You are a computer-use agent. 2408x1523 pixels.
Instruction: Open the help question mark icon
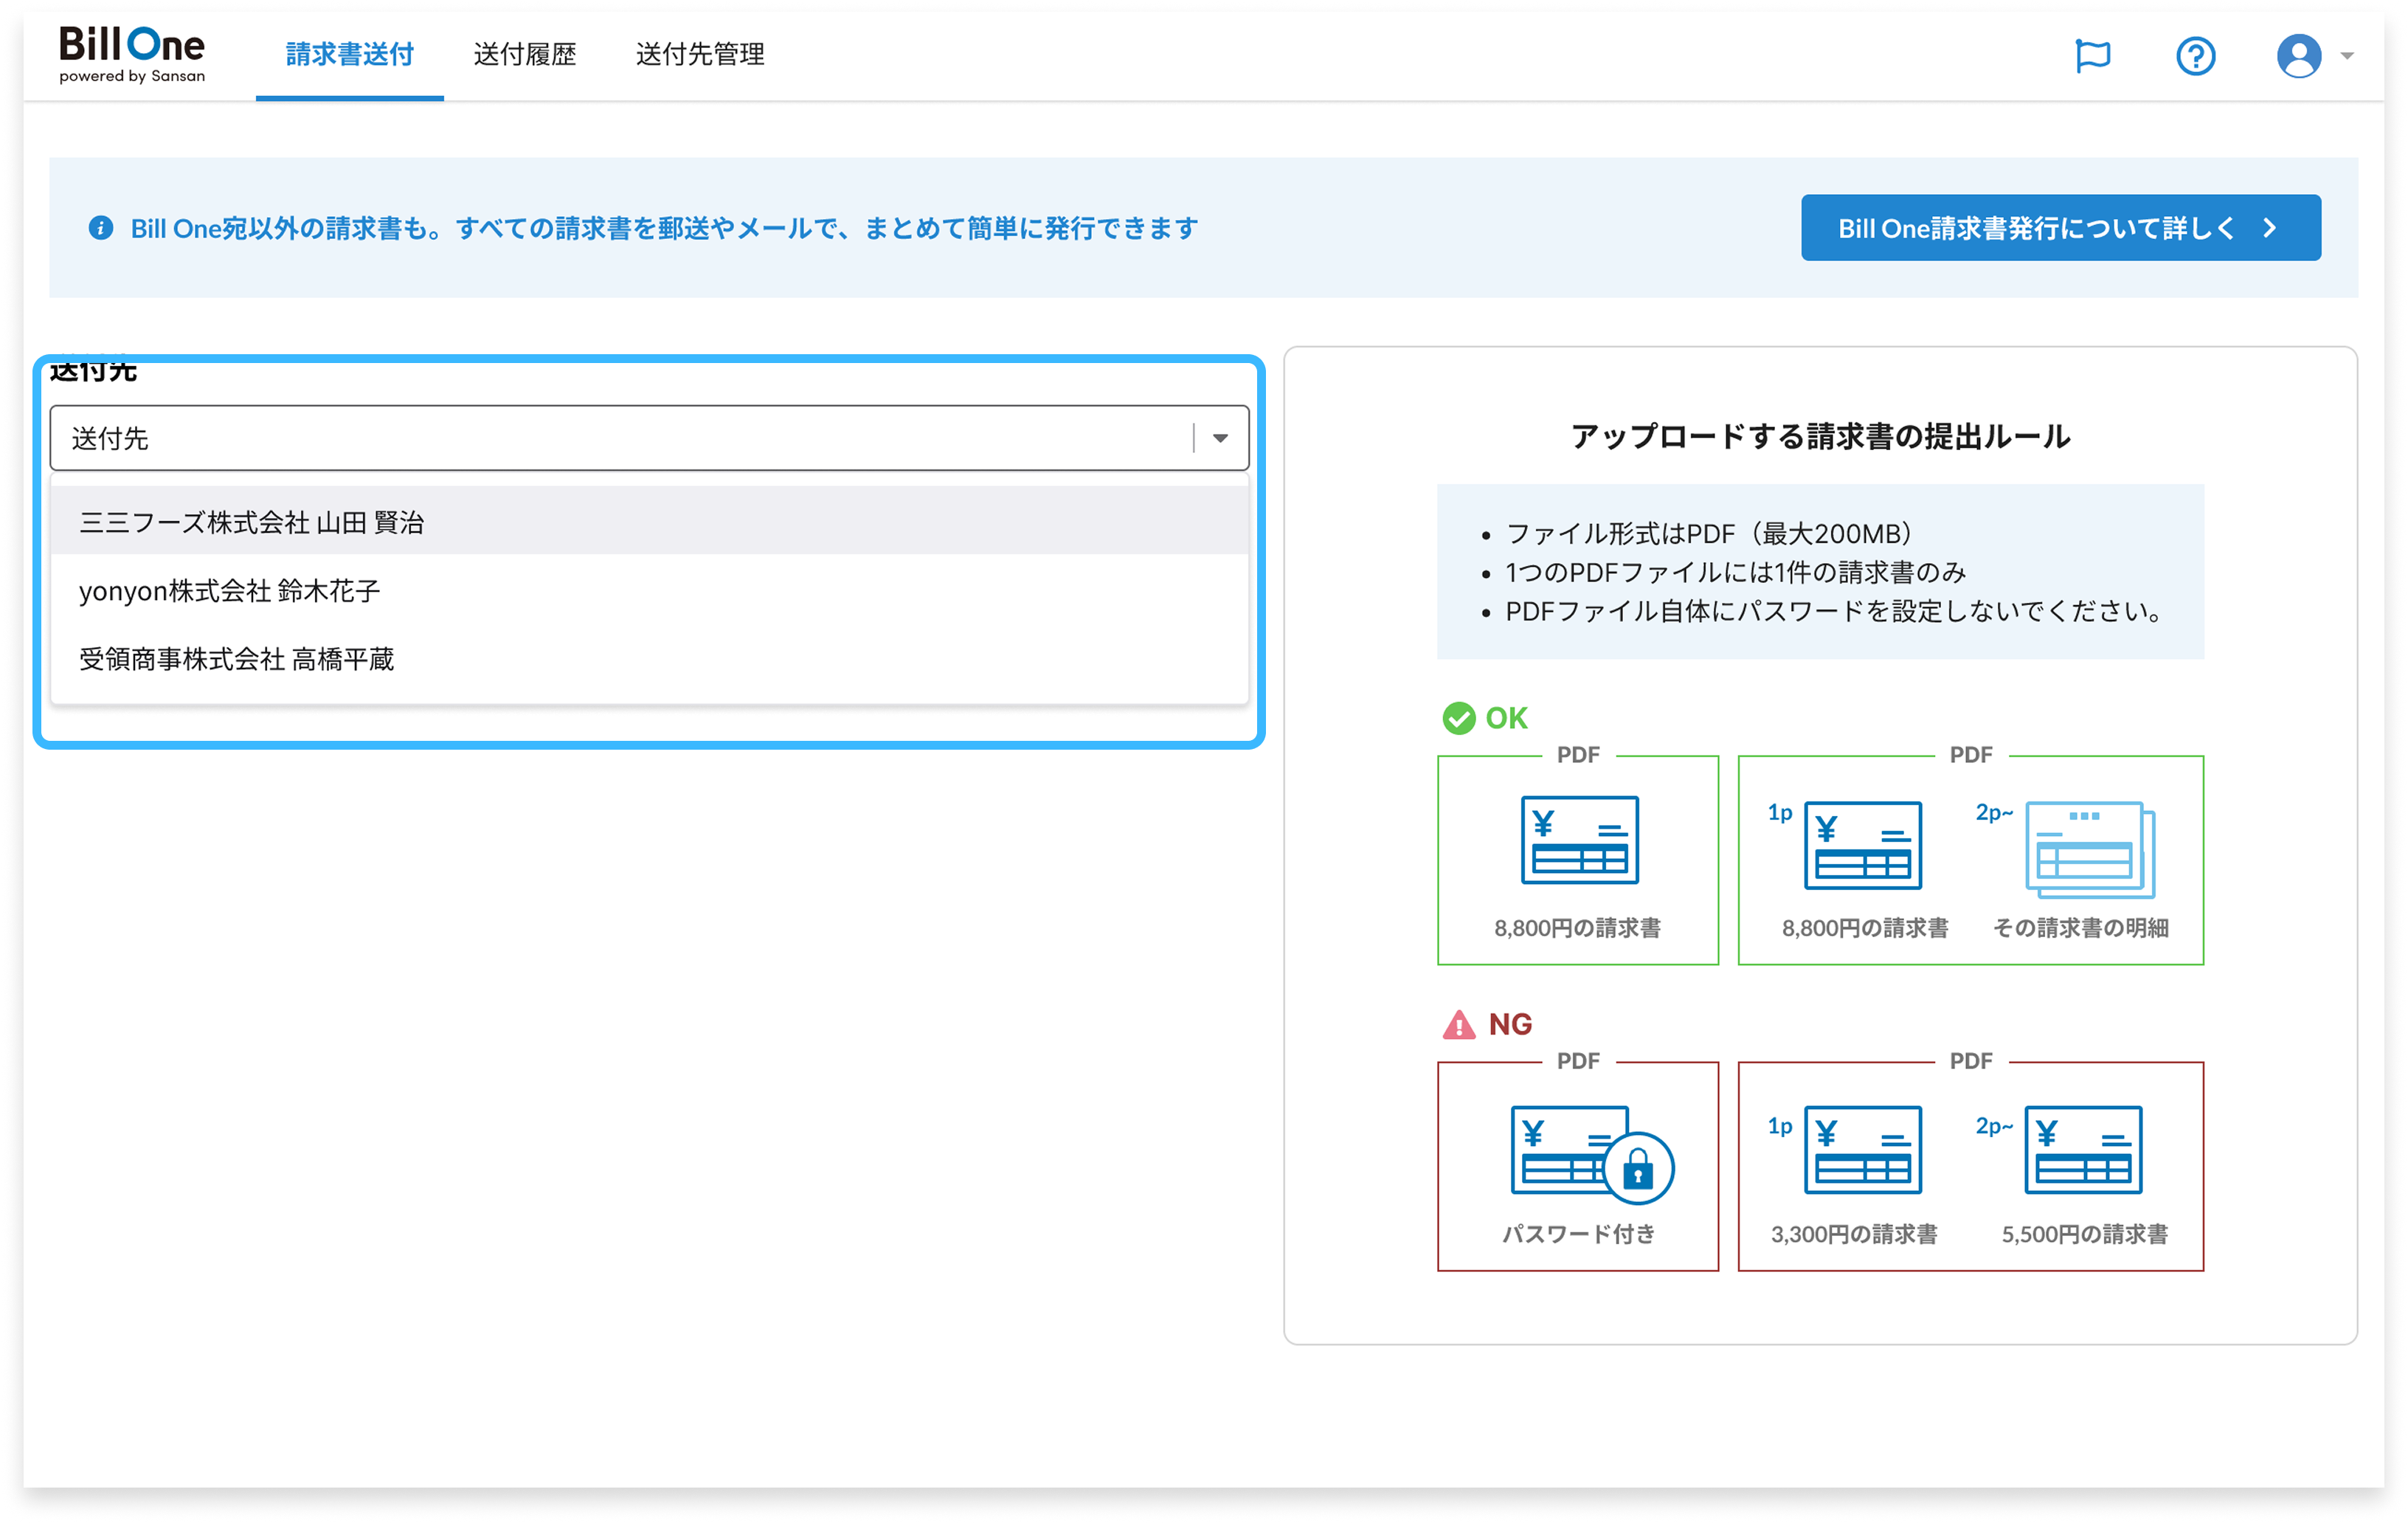pos(2195,55)
